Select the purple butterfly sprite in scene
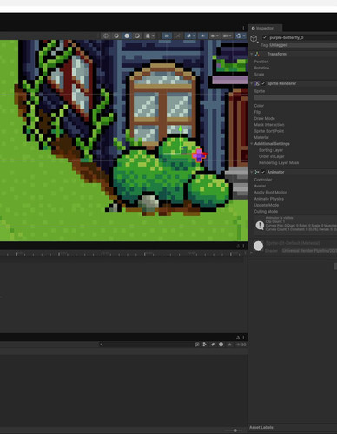 (199, 155)
